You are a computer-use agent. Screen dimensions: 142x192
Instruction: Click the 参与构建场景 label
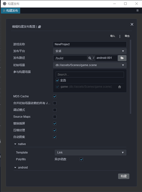pyautogui.click(x=22, y=72)
